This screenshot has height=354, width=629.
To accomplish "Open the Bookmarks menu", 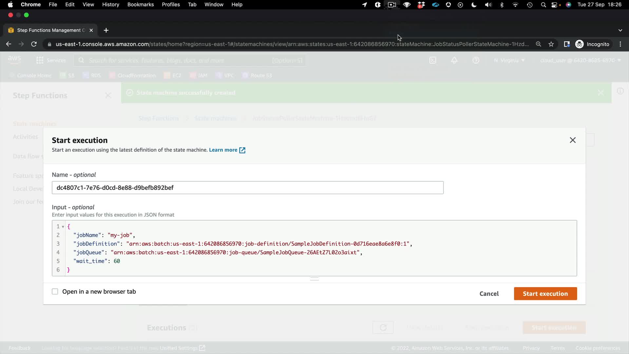I will click(x=140, y=5).
